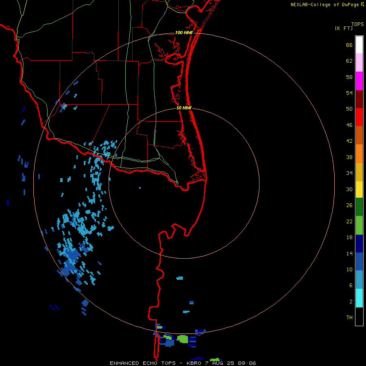Click the light pink legend swatch
This screenshot has height=366, width=366.
click(x=359, y=62)
